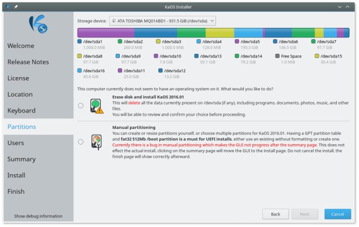Click the 146.5 GiB size text

click(x=288, y=48)
